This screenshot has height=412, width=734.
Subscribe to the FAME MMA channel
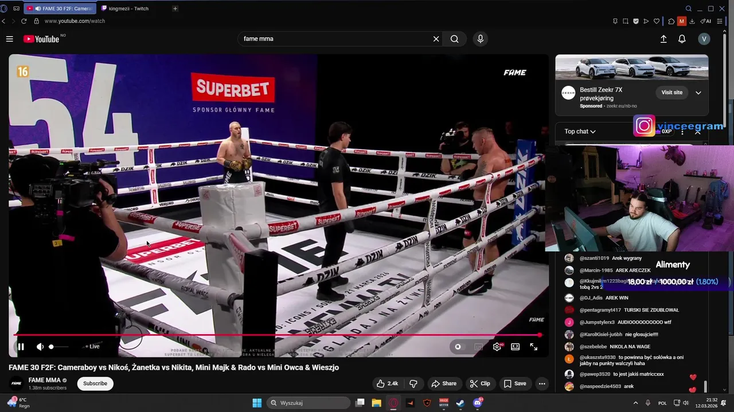click(x=95, y=383)
